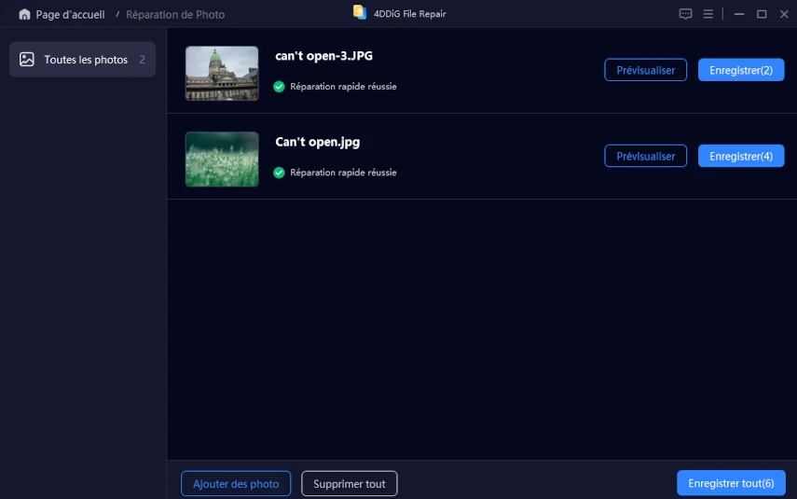Image resolution: width=797 pixels, height=499 pixels.
Task: Click Enregistrer(2) for can't open-3.JPG
Action: pyautogui.click(x=741, y=70)
